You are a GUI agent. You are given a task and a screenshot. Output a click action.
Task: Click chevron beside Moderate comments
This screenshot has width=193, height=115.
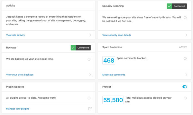pos(186,74)
